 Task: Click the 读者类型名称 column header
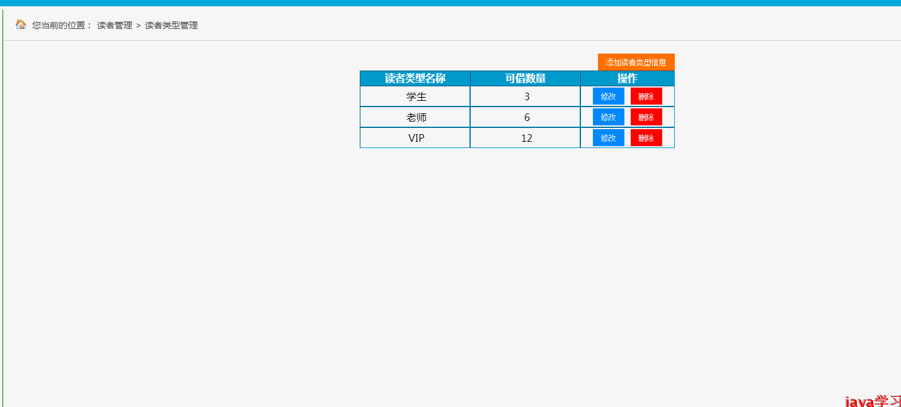point(414,78)
